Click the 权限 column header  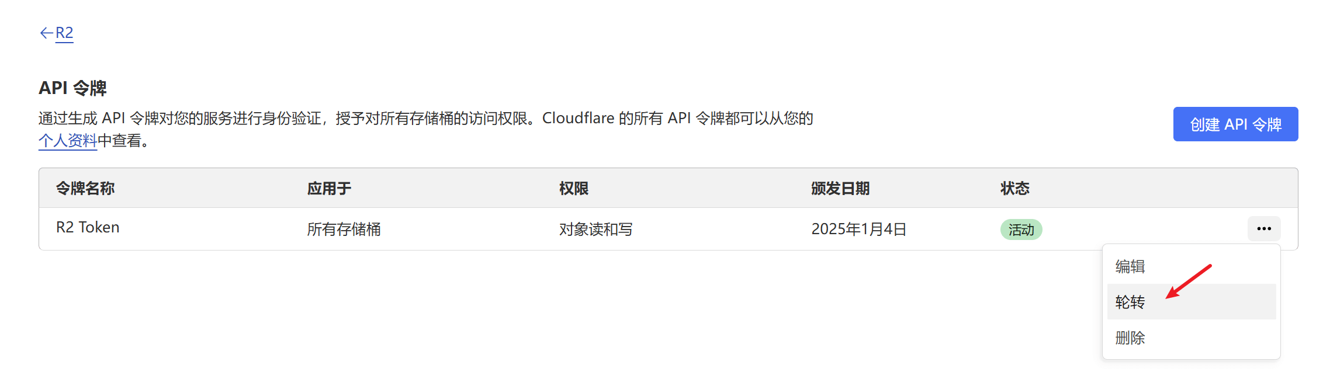[574, 188]
